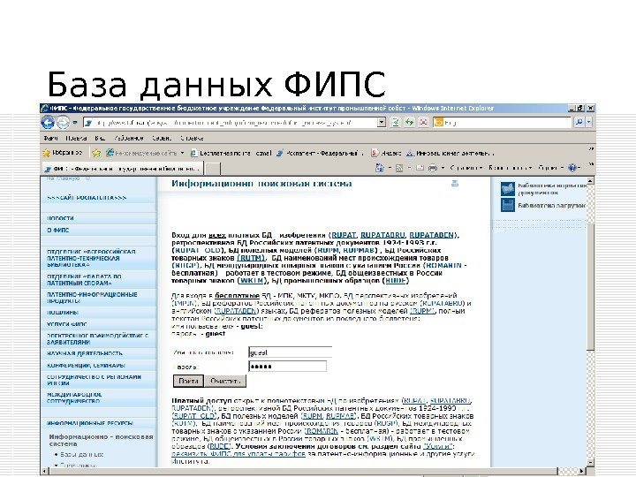
Task: Open the download library disk icon
Action: (x=507, y=205)
